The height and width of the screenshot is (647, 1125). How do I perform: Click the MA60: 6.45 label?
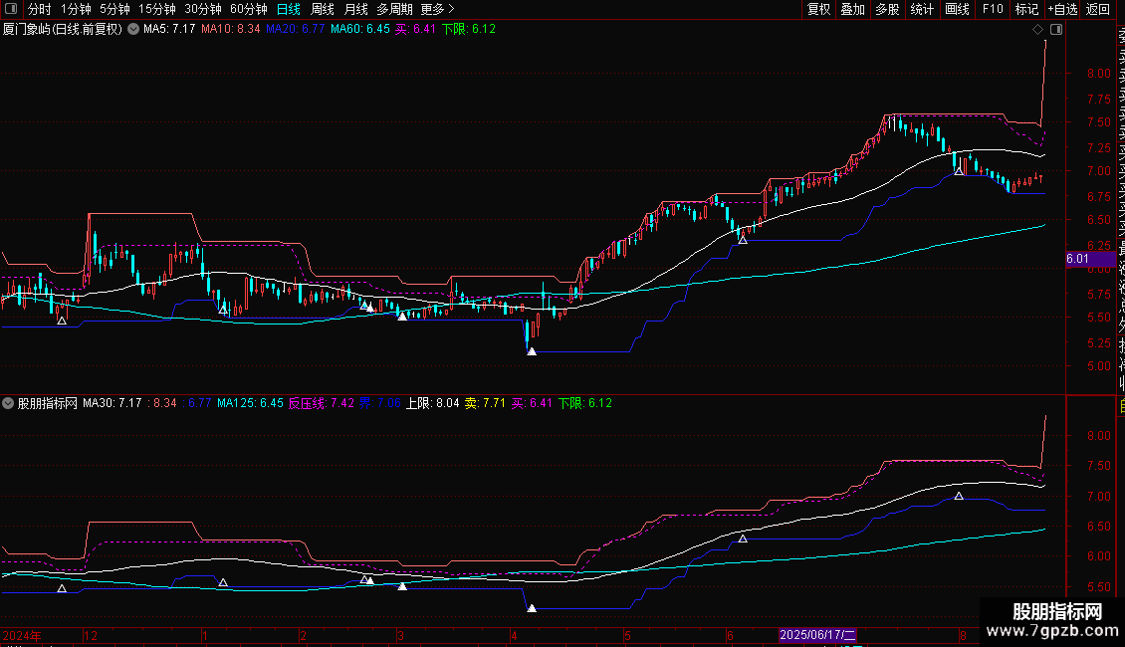coord(360,30)
